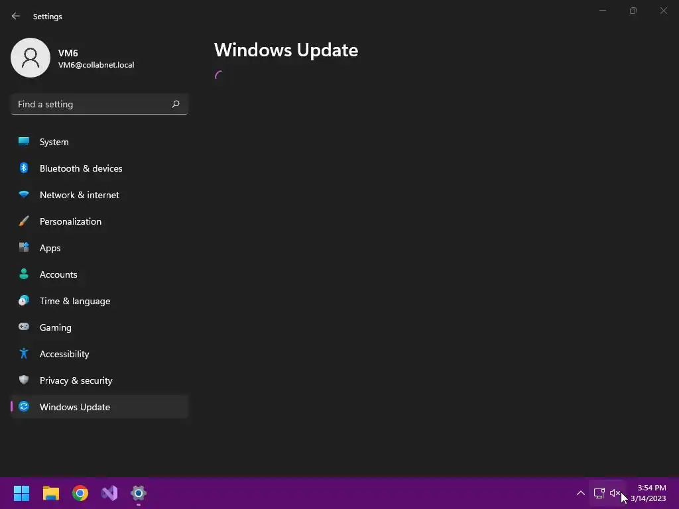679x509 pixels.
Task: Open the System settings category
Action: (x=99, y=142)
